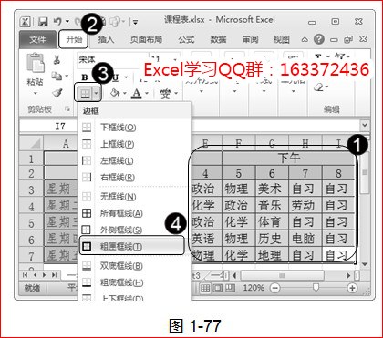Toggle Bold formatting button

point(85,77)
